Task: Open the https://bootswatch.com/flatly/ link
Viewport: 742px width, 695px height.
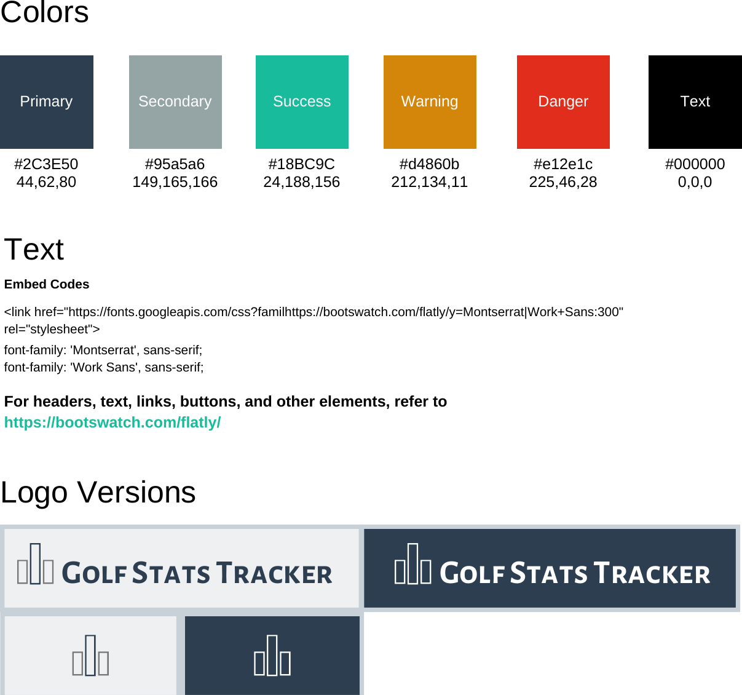Action: point(112,423)
